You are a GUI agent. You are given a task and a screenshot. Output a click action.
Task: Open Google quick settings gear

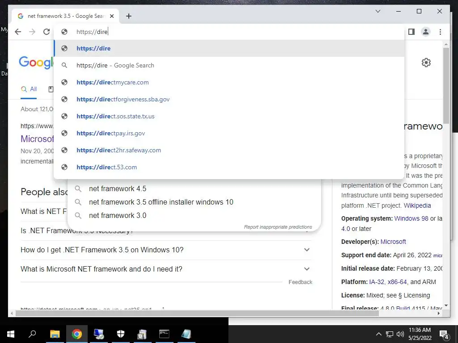pos(426,63)
